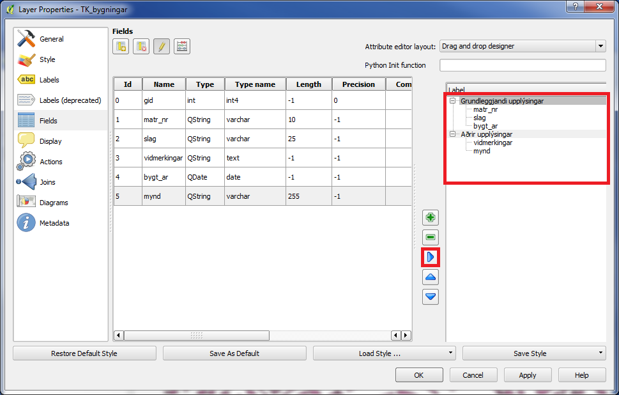
Task: Click the Id column header
Action: [128, 84]
